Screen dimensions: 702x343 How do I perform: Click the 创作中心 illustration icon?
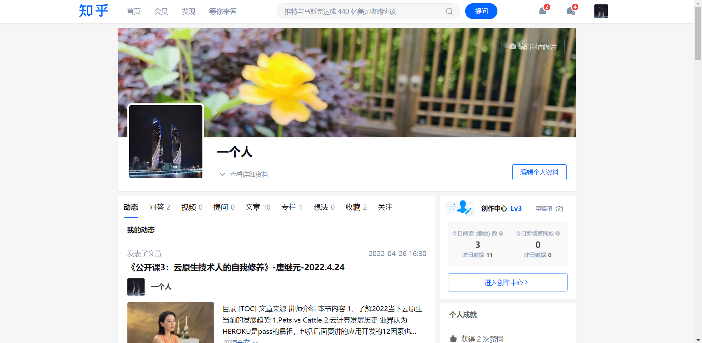pos(460,207)
